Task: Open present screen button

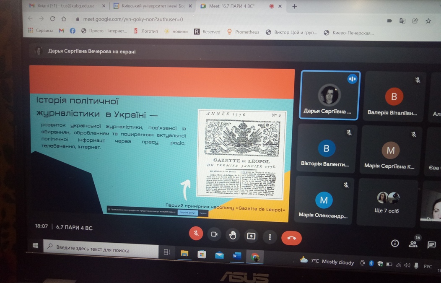Action: coord(251,236)
